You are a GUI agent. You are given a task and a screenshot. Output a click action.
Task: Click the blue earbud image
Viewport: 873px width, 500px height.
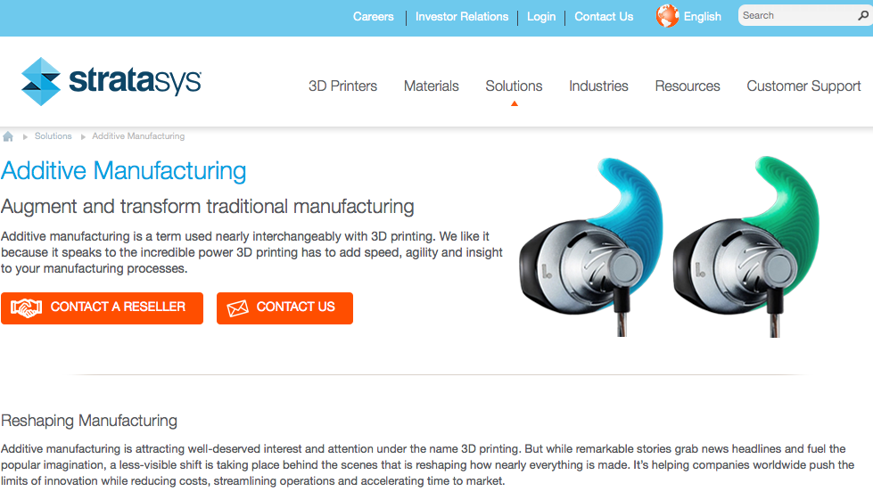pyautogui.click(x=591, y=246)
